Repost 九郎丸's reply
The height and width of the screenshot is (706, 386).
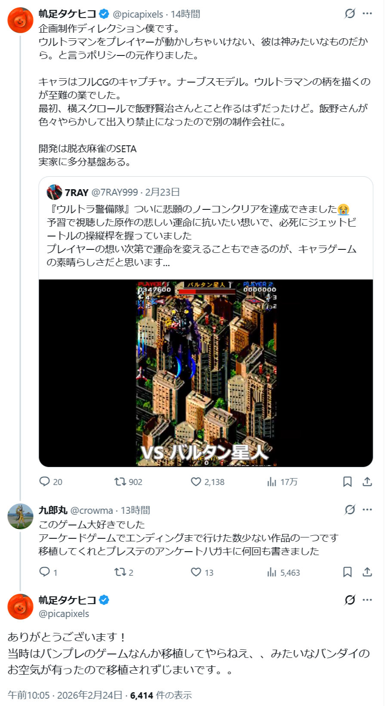[120, 572]
